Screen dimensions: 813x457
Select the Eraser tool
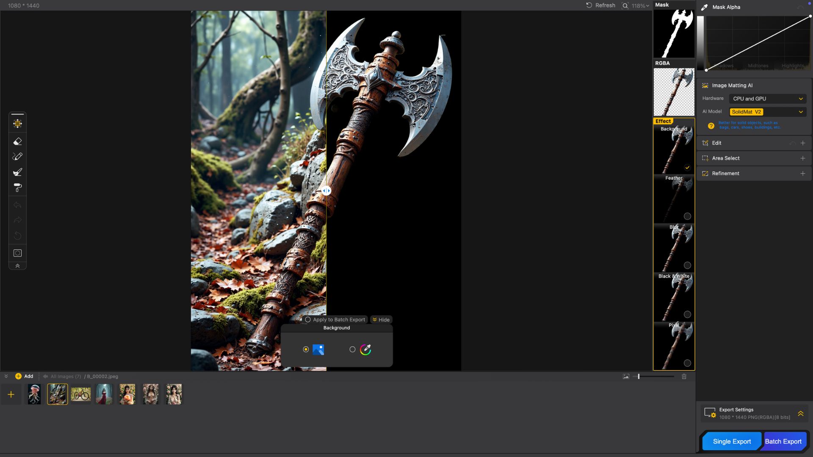[x=17, y=142]
